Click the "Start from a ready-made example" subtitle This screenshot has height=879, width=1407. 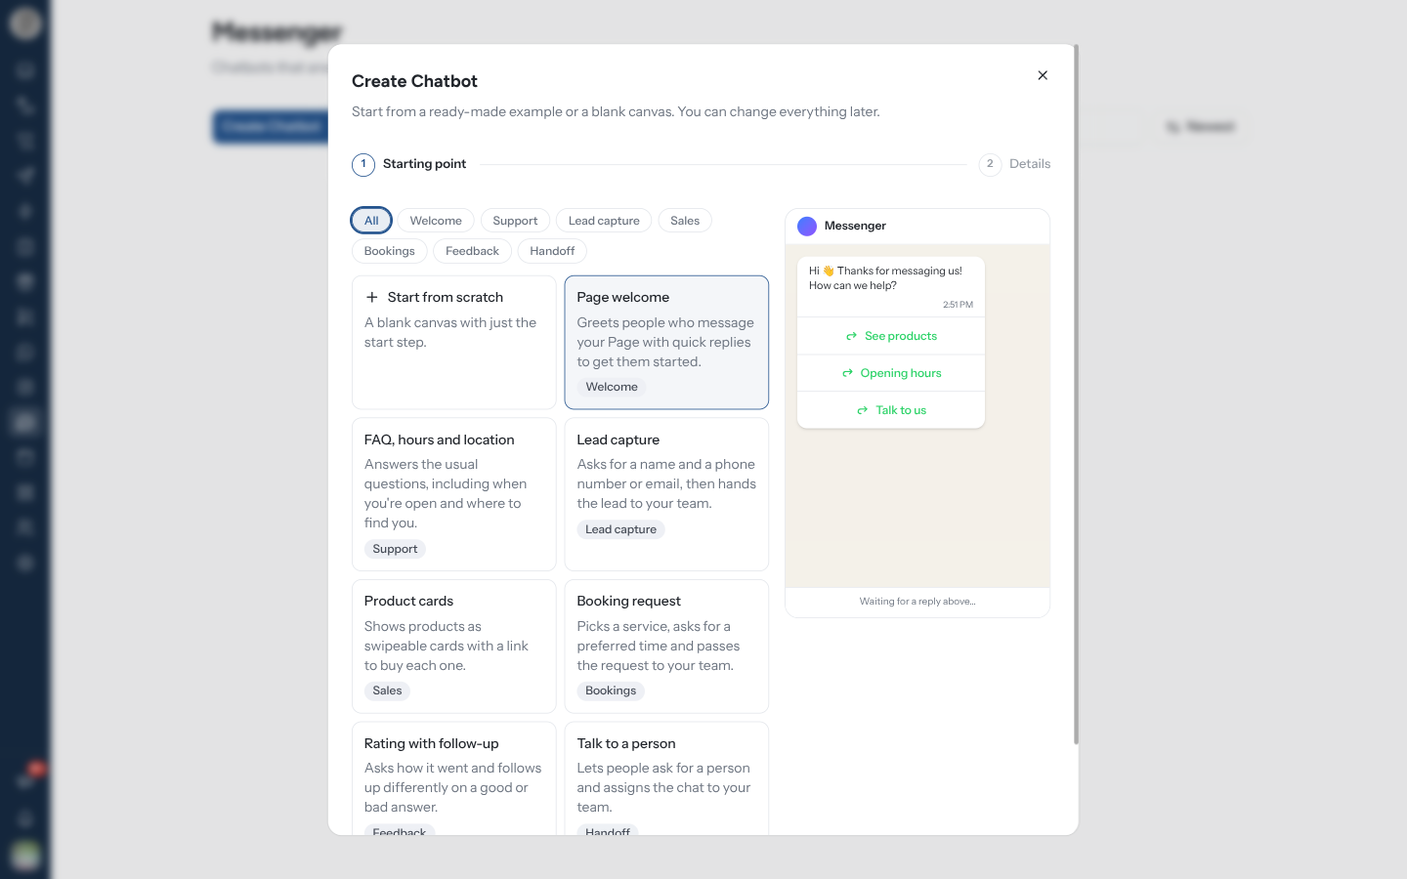tap(616, 111)
